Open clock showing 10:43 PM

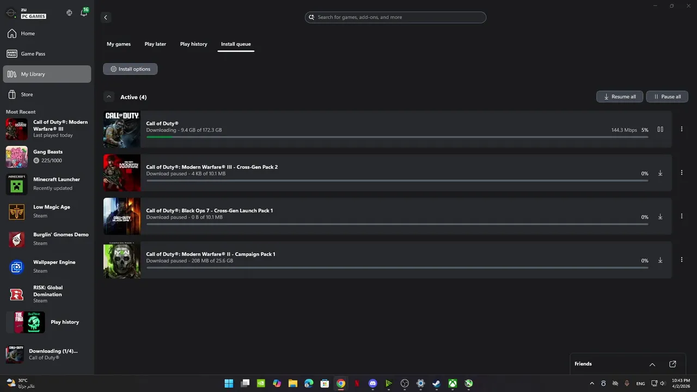click(x=680, y=383)
